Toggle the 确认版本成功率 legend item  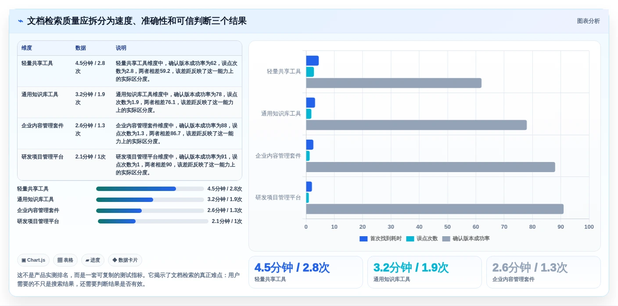[x=466, y=238]
